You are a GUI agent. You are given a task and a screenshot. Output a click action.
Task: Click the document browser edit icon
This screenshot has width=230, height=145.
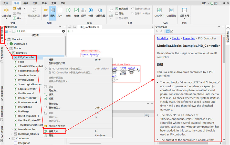coord(172,31)
